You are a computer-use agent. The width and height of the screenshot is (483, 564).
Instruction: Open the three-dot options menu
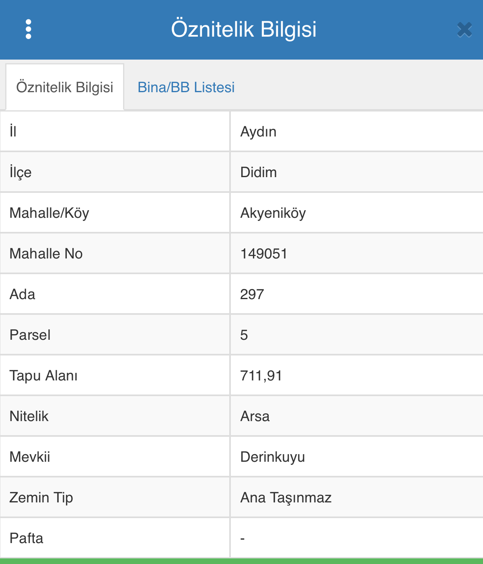click(x=28, y=29)
